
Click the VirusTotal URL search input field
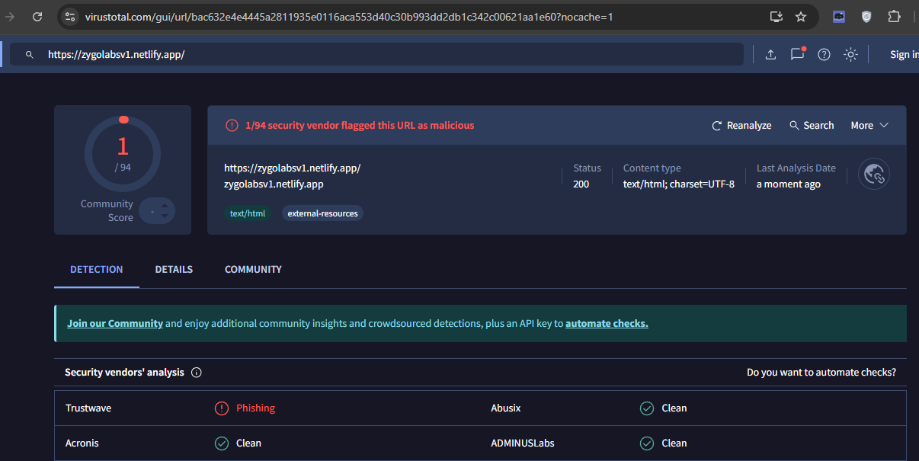click(381, 55)
